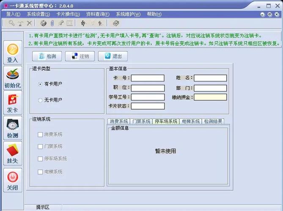The width and height of the screenshot is (283, 211).
Task: Click the inner window restore round icon
Action: (x=269, y=14)
